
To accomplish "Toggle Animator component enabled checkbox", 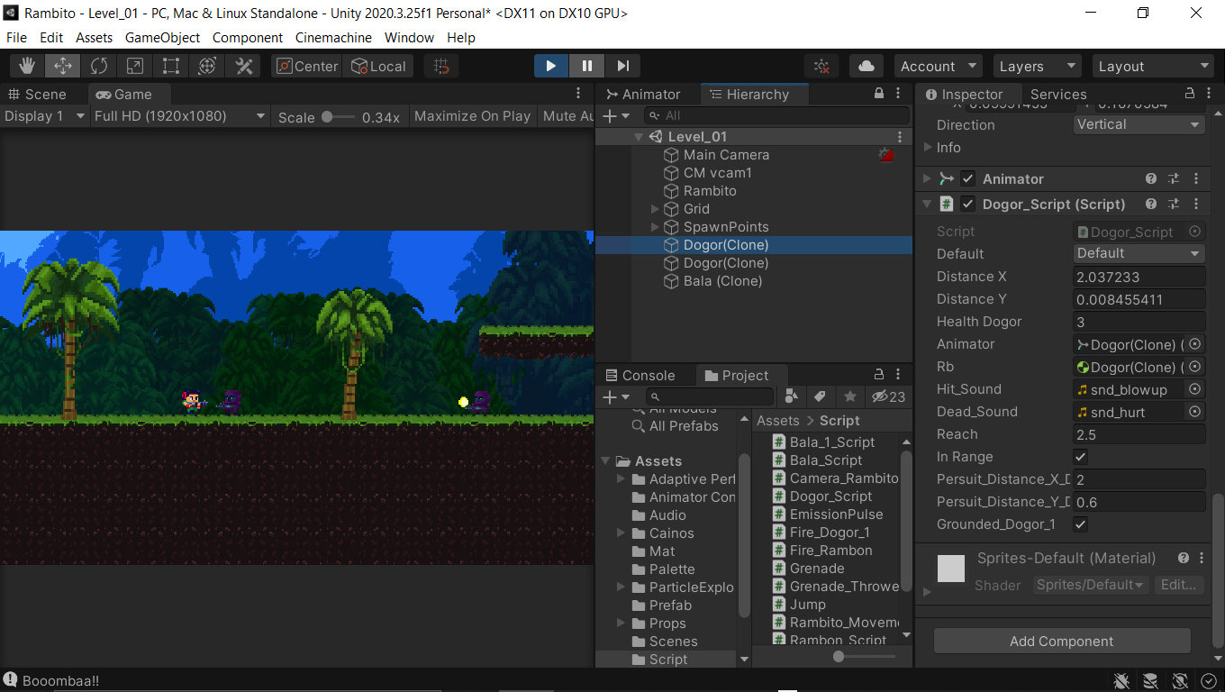I will coord(967,179).
